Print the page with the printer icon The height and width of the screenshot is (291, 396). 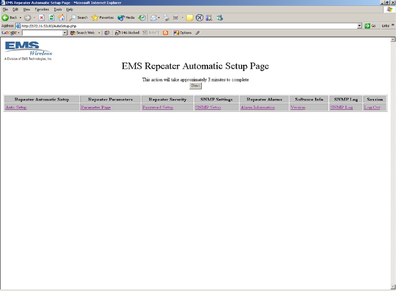pos(166,18)
